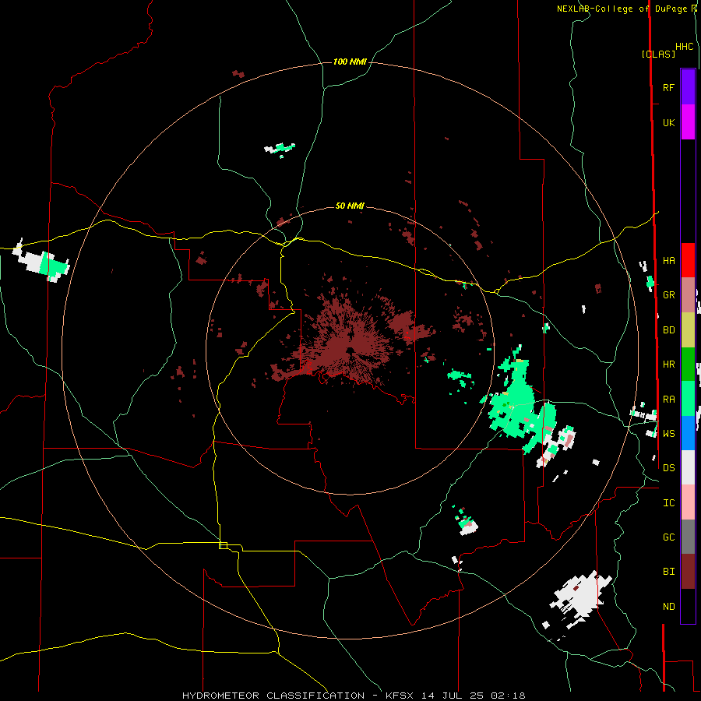Click the '100 NMI' range ring label

click(x=350, y=62)
